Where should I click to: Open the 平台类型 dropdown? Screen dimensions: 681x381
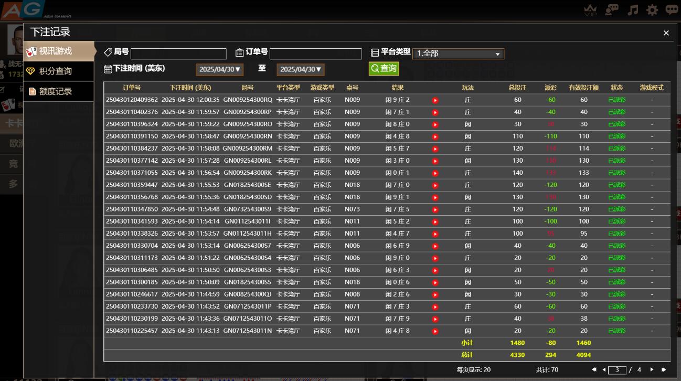coord(458,54)
